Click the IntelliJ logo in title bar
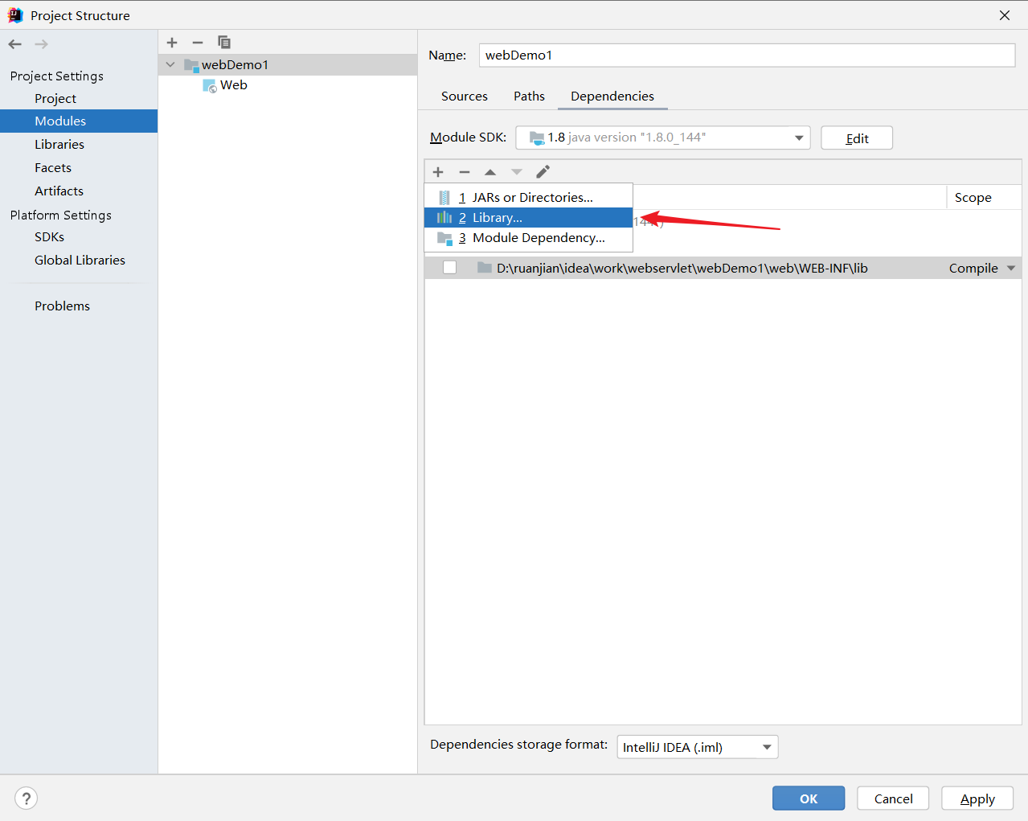Screen dimensions: 1028x821 pos(14,15)
